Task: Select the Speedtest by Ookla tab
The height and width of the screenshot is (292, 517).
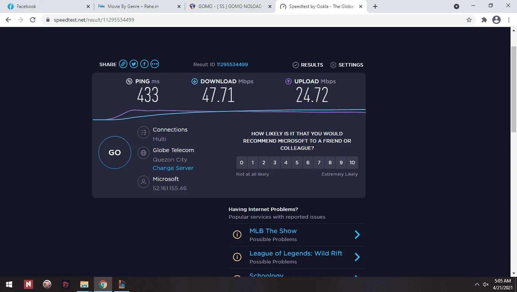Action: click(321, 6)
